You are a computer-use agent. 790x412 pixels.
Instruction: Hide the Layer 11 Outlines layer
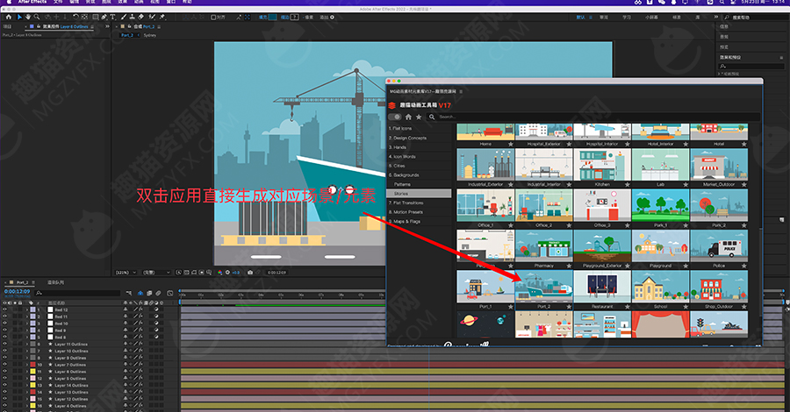[x=5, y=345]
